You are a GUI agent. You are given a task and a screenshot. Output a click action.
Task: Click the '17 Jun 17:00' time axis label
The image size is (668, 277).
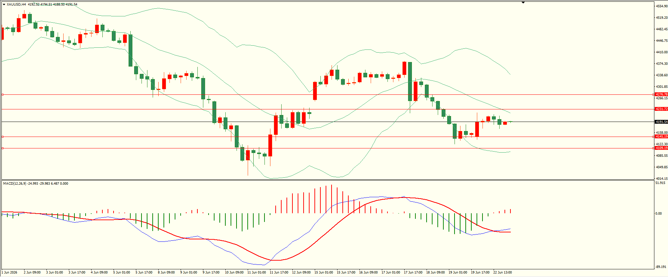click(x=413, y=272)
